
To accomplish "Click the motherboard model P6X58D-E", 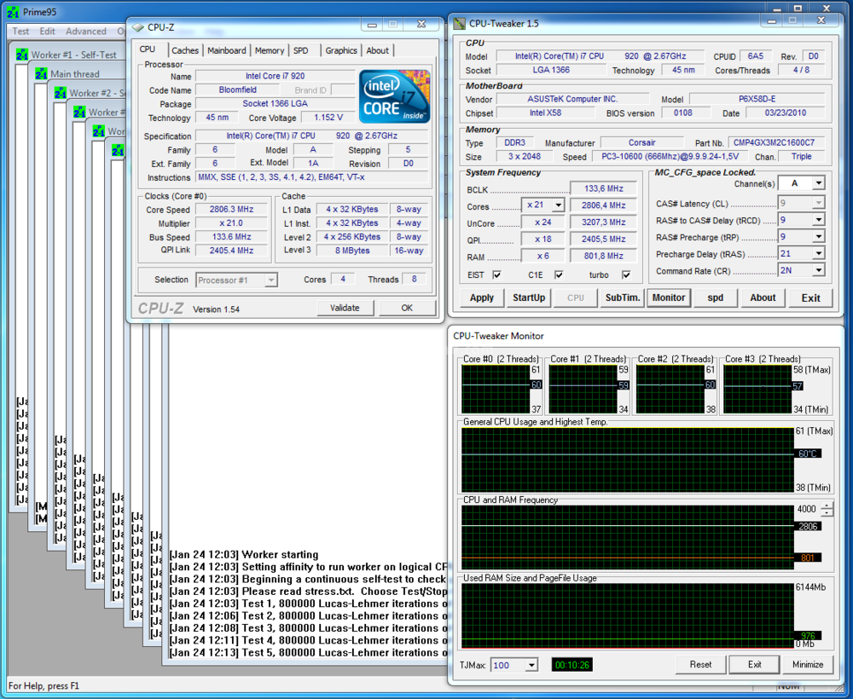I will 757,99.
